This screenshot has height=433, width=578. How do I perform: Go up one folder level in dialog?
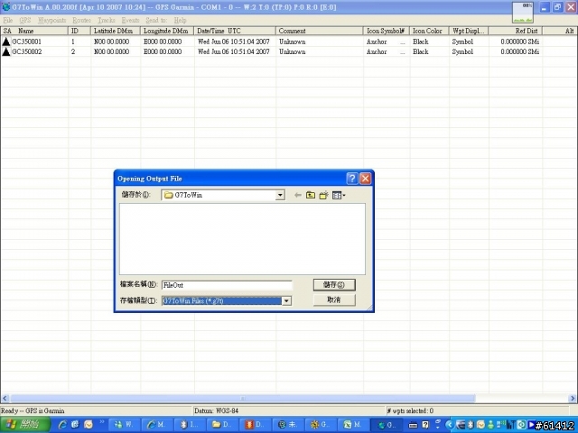(311, 195)
